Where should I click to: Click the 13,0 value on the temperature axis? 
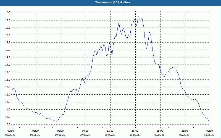[8, 80]
